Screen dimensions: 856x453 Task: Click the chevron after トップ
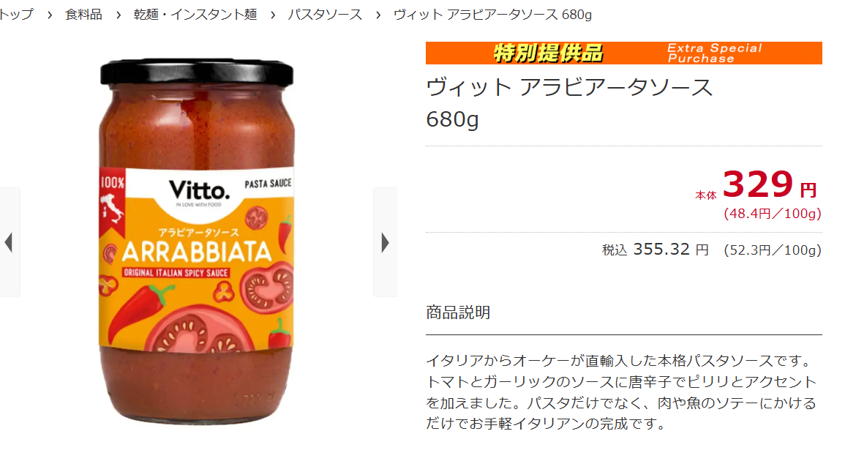(50, 15)
